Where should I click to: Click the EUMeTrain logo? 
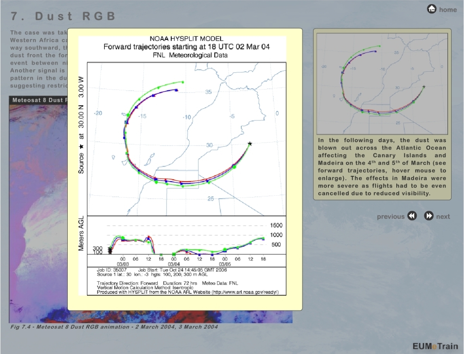pos(435,346)
